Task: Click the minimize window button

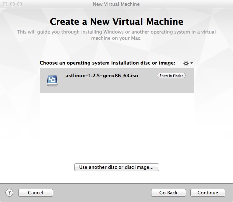Action: [12, 4]
